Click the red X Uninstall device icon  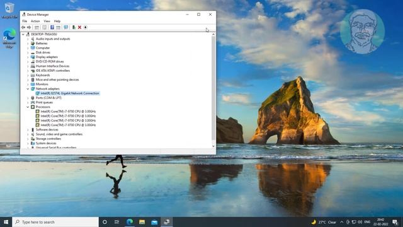click(x=80, y=27)
